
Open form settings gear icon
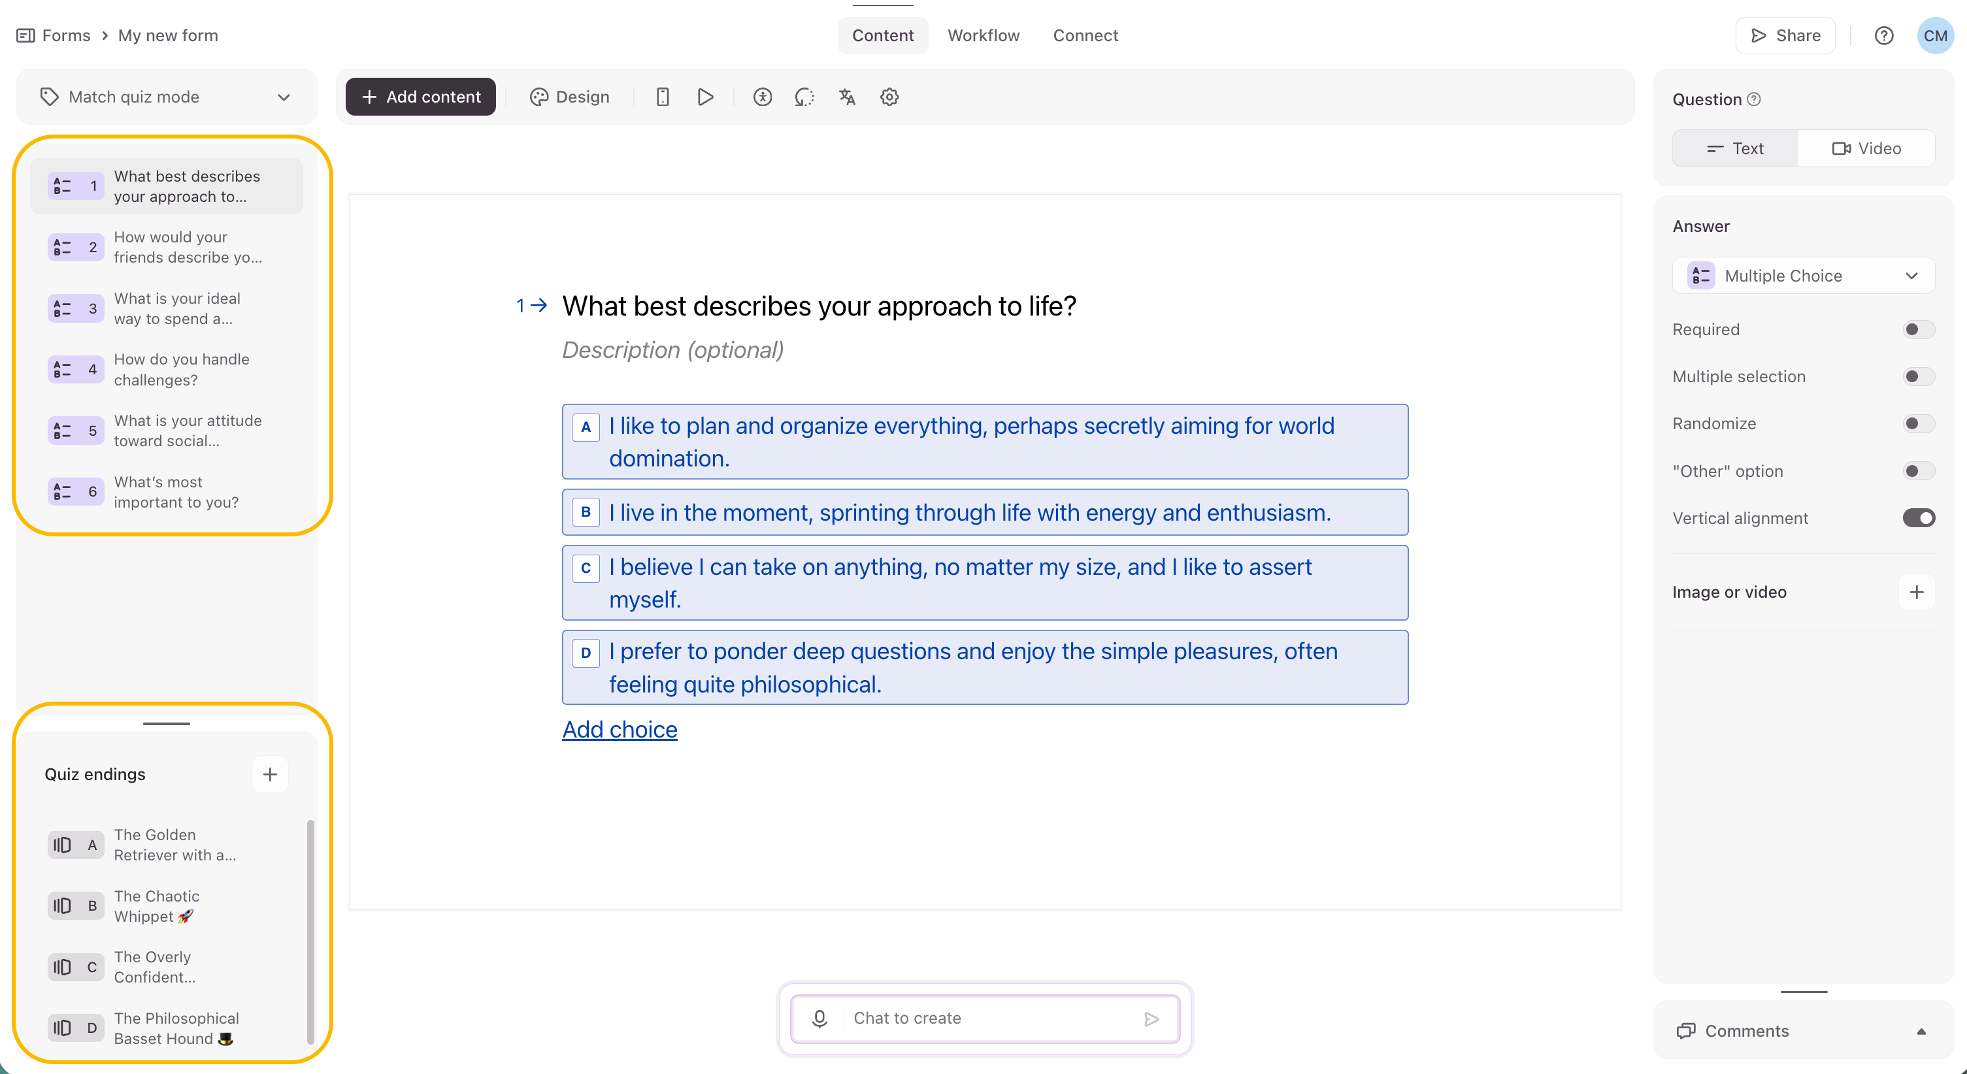point(889,97)
